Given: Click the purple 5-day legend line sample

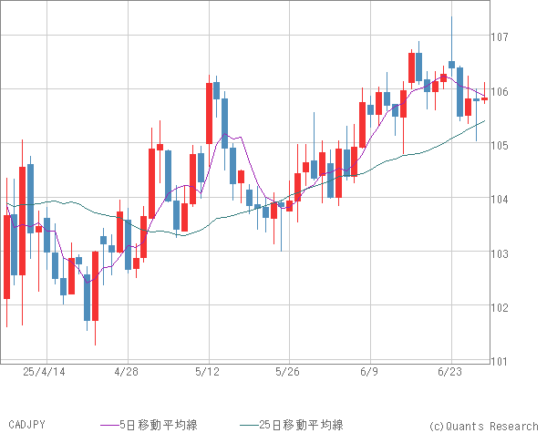Looking at the screenshot, I should click(x=110, y=425).
